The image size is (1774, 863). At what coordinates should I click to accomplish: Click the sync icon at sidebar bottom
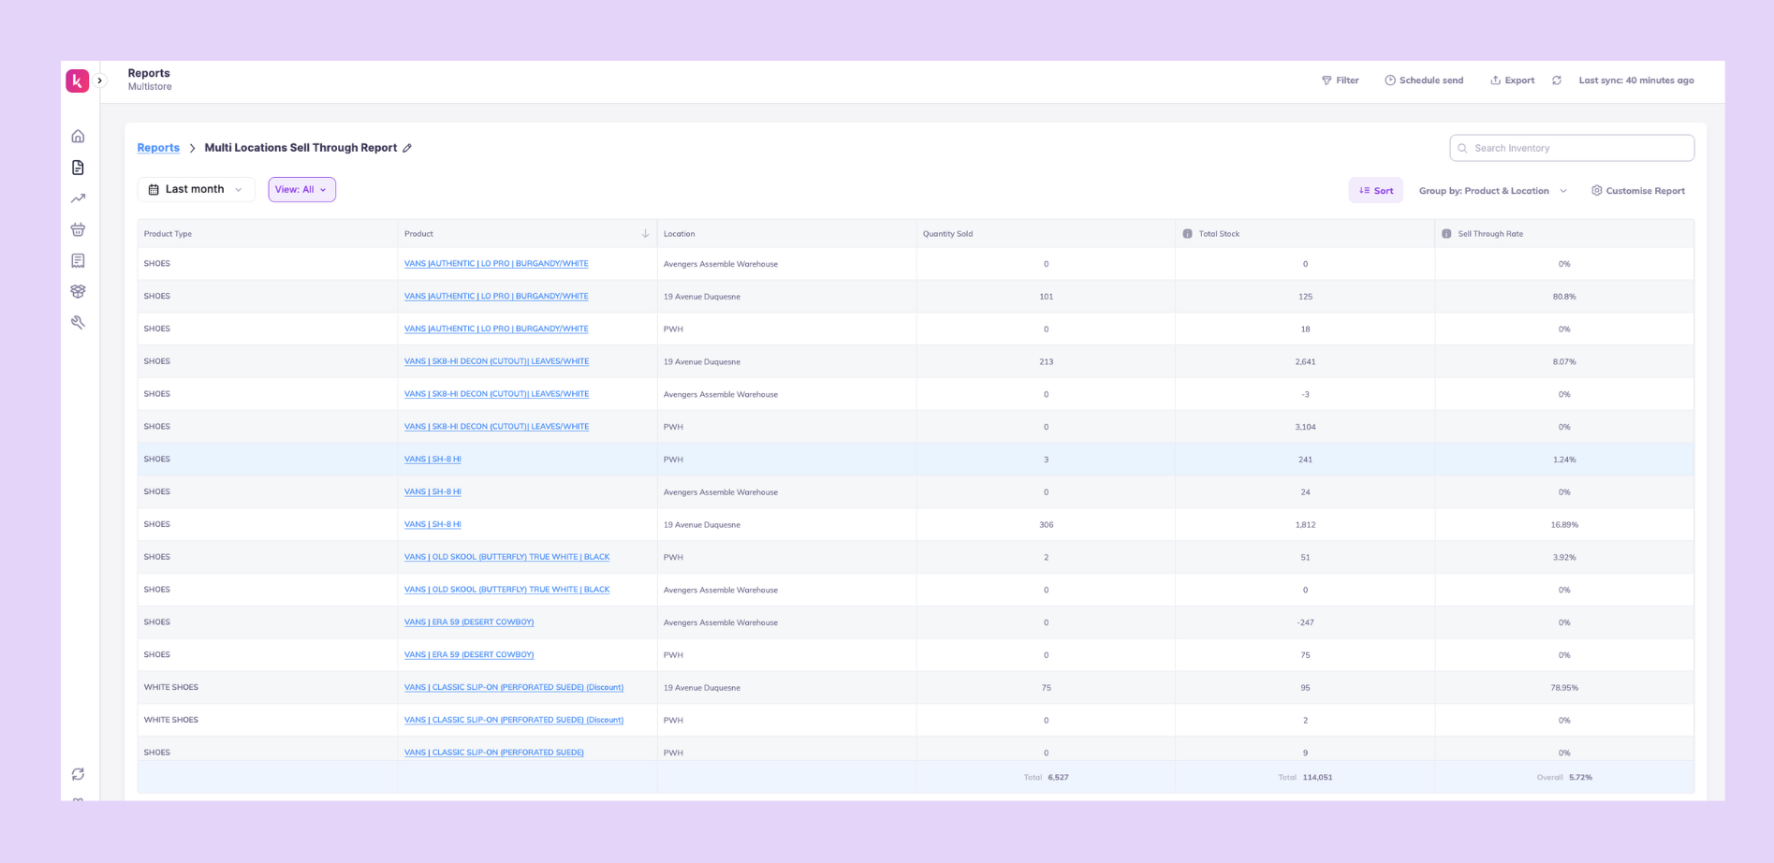[x=78, y=774]
